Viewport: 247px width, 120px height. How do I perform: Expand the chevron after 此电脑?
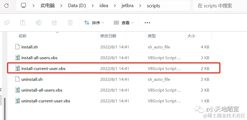click(61, 6)
